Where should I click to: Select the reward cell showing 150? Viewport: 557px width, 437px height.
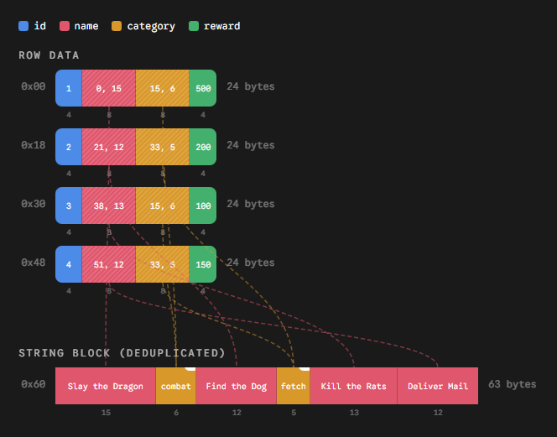203,264
